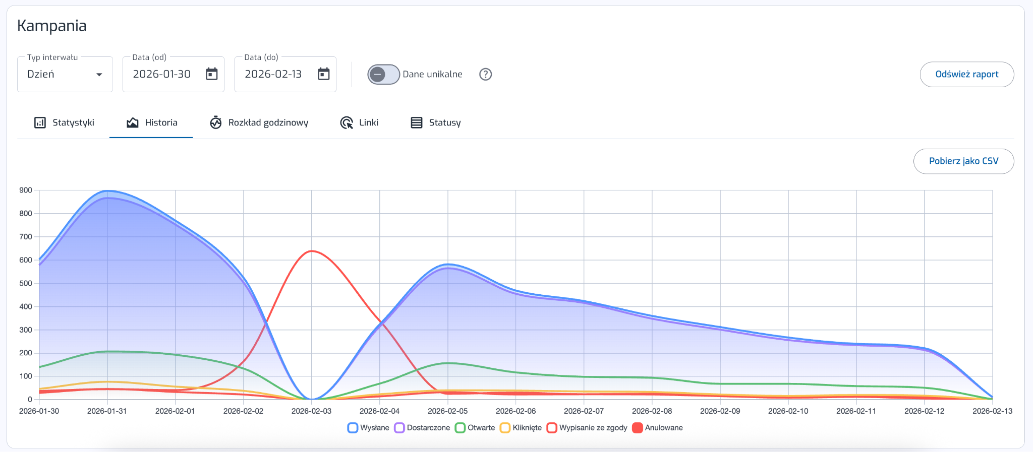Open calendar picker for Data (do)

click(x=324, y=74)
